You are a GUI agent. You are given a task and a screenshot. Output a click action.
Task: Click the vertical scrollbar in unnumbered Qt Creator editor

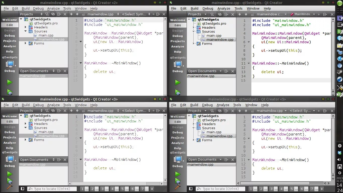click(x=333, y=55)
